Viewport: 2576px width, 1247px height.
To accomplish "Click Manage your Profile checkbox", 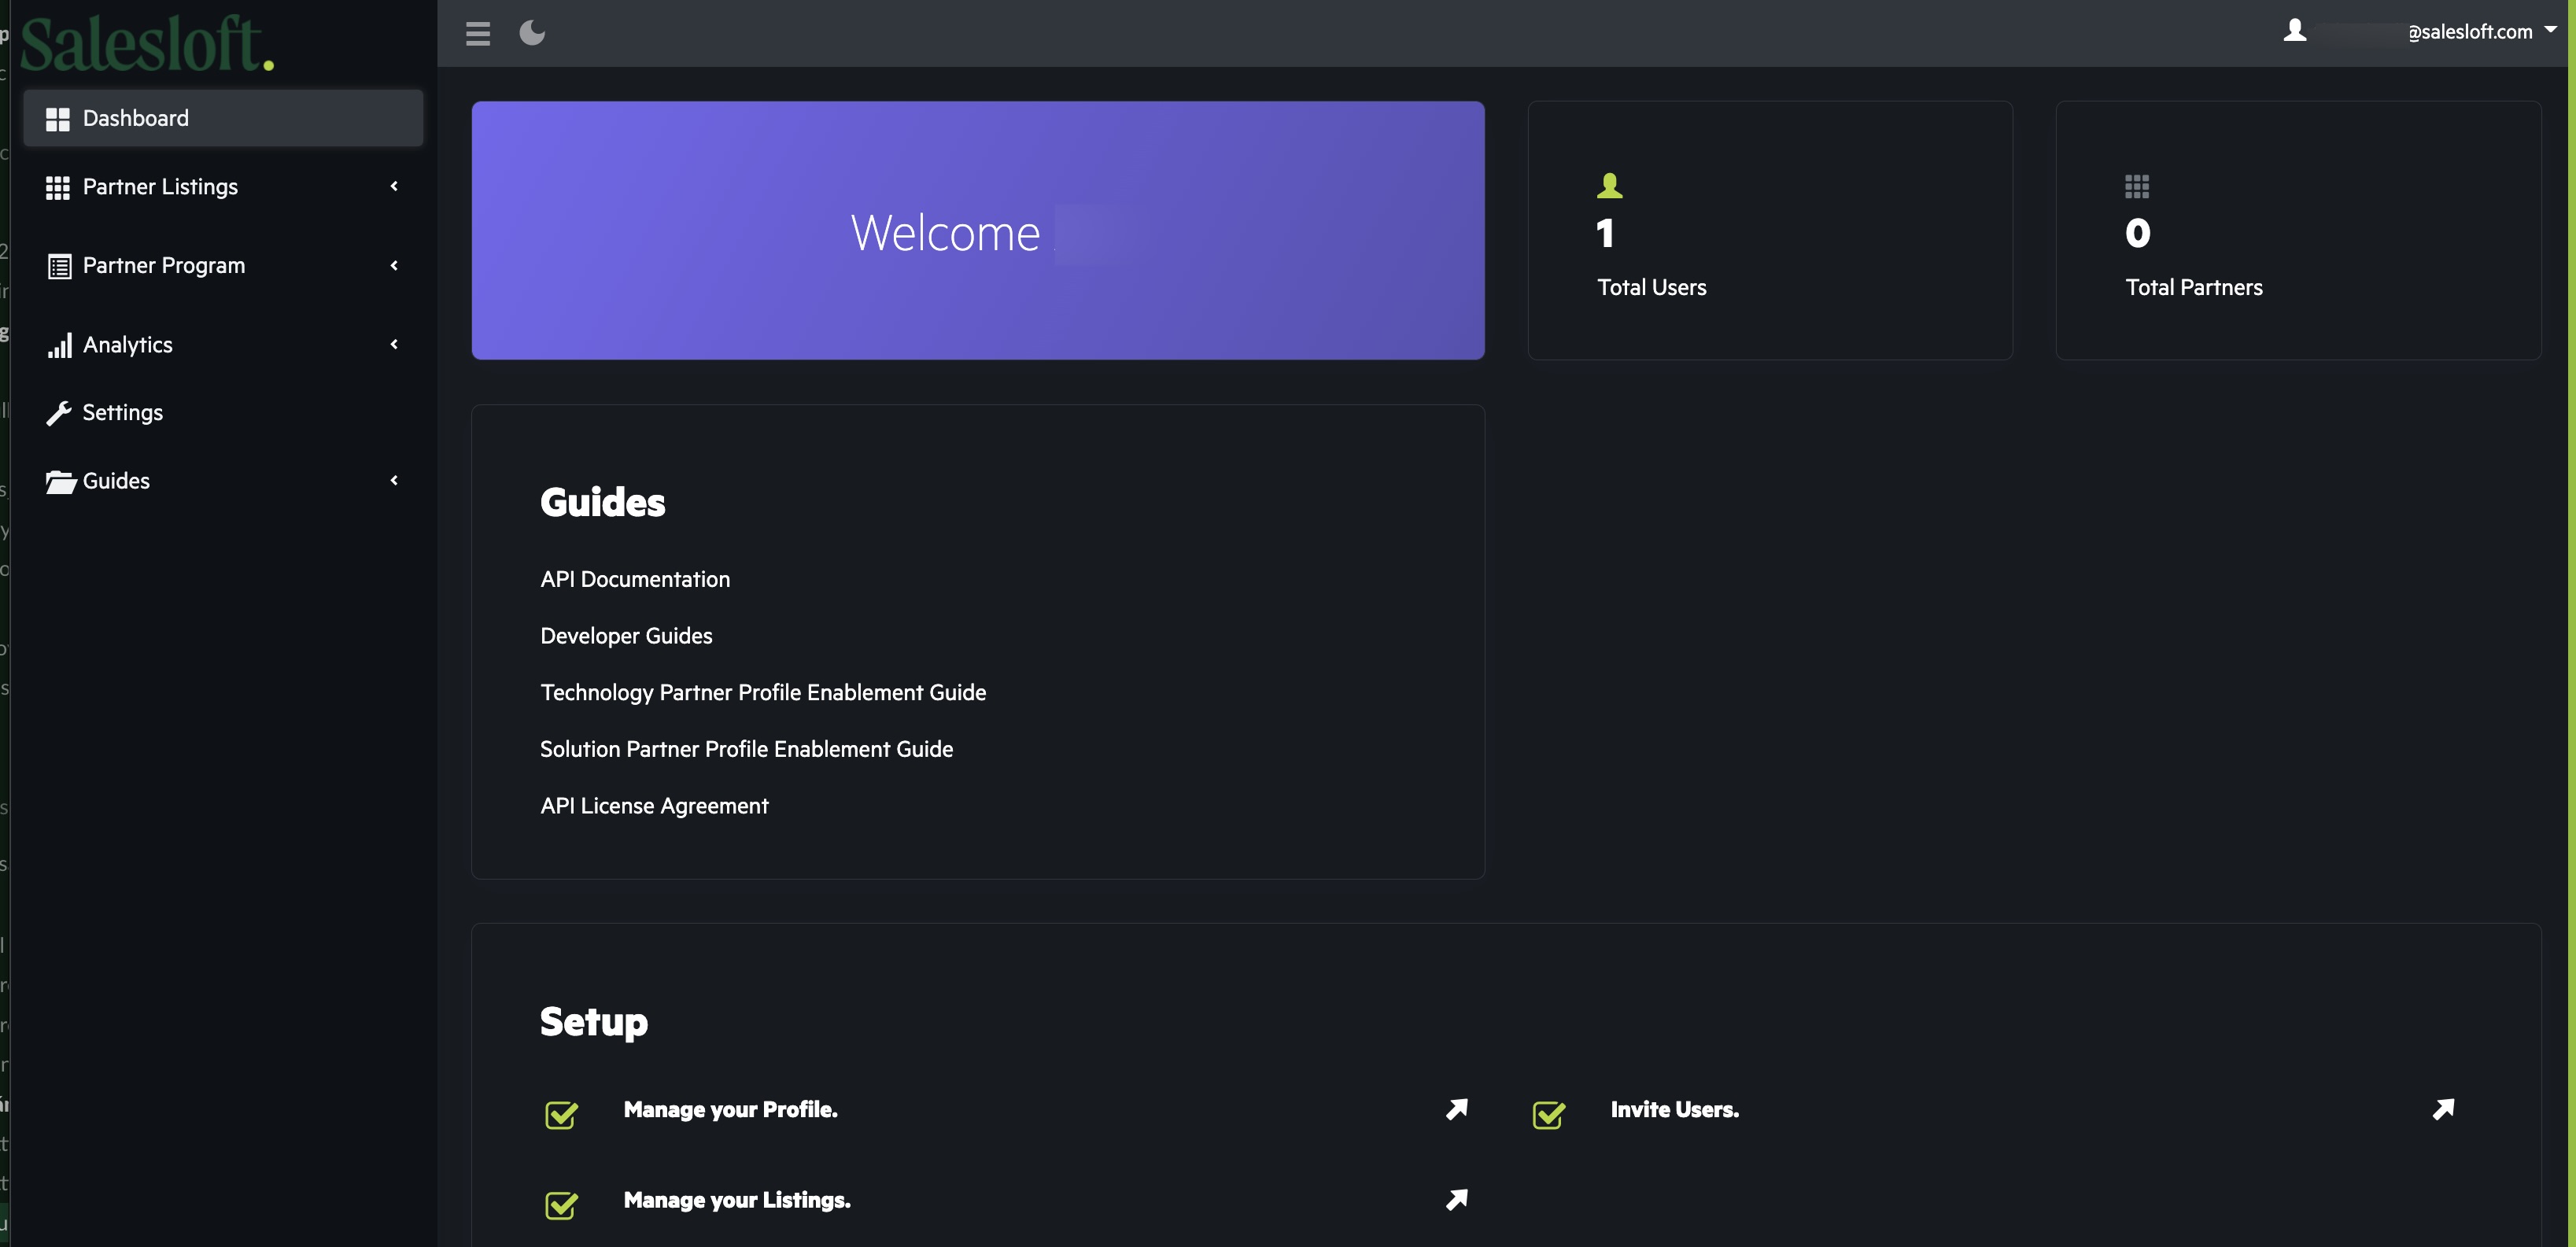I will pos(561,1113).
